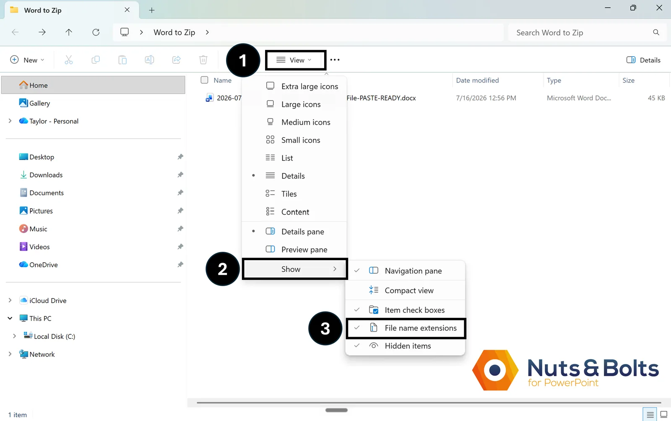Click the Rename icon in toolbar
The height and width of the screenshot is (421, 671).
(x=149, y=60)
